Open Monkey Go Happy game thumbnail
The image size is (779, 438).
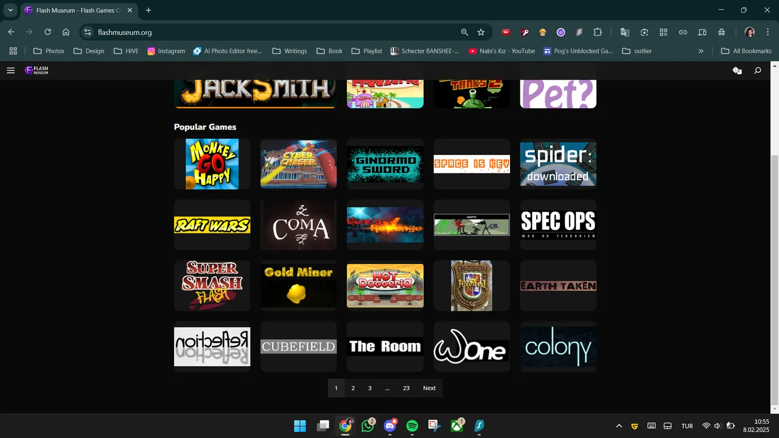point(212,164)
